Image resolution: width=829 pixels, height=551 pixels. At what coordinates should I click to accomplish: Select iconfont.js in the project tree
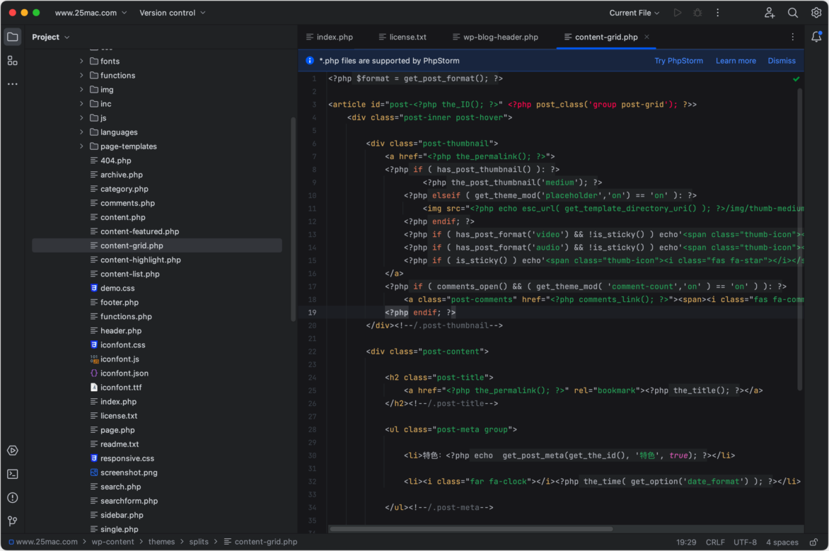pos(120,359)
